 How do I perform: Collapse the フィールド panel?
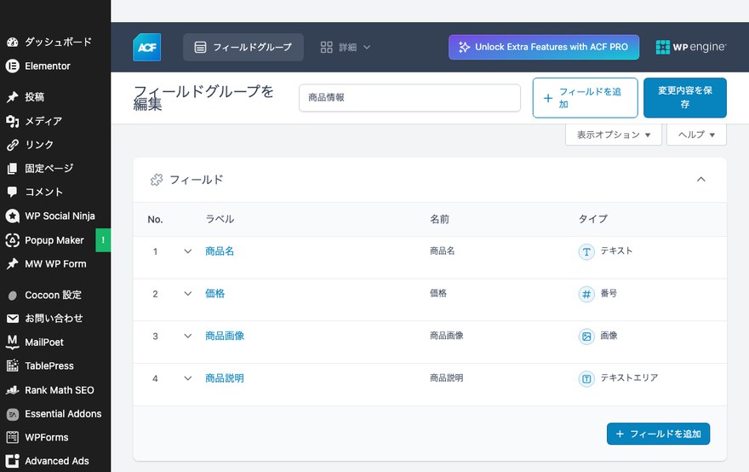coord(700,179)
